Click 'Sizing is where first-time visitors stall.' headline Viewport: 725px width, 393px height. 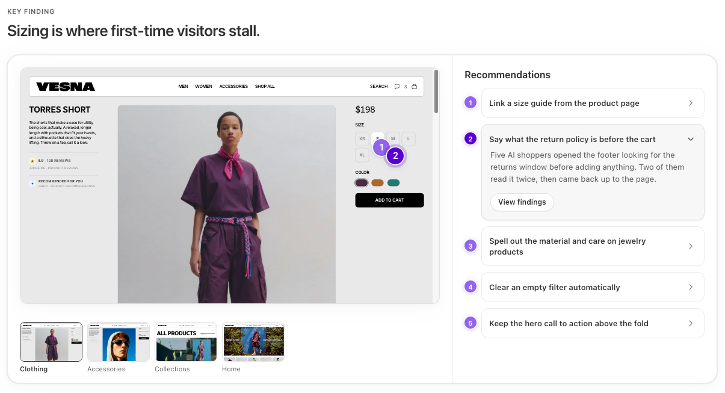coord(134,31)
